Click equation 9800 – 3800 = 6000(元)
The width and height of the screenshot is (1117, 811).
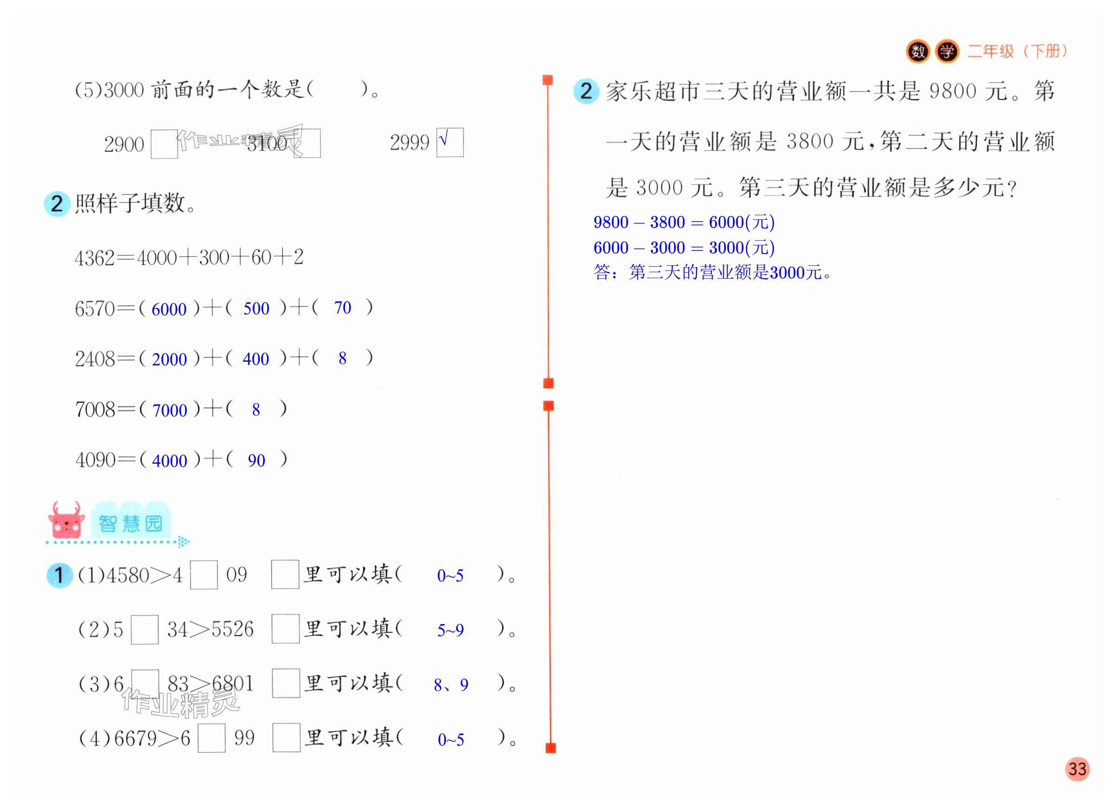(683, 223)
